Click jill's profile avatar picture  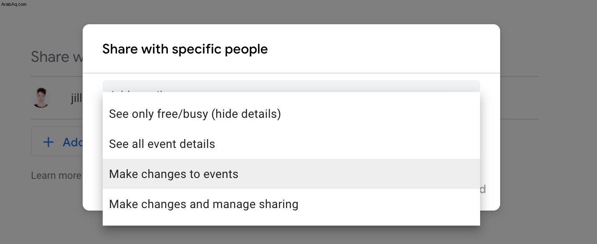tap(41, 98)
